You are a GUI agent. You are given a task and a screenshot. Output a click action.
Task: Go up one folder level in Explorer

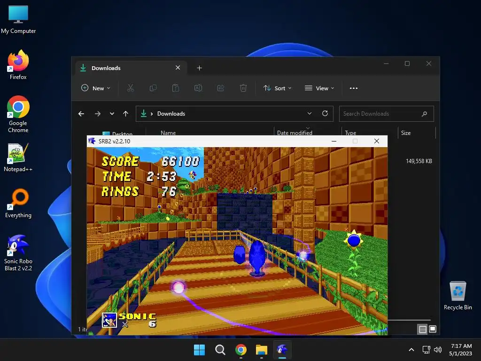point(125,114)
